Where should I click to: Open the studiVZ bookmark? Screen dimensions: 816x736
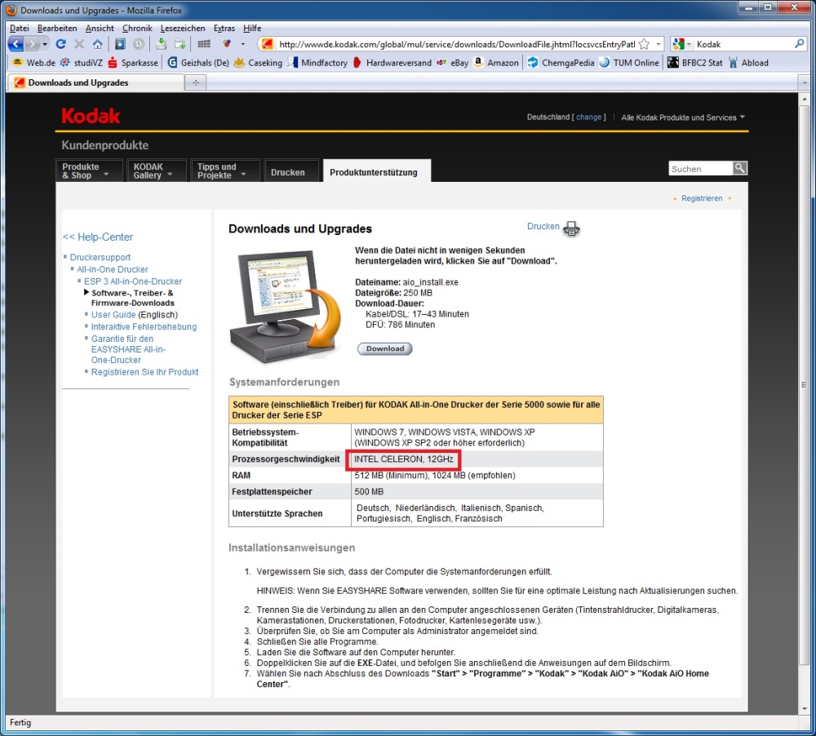pyautogui.click(x=81, y=63)
